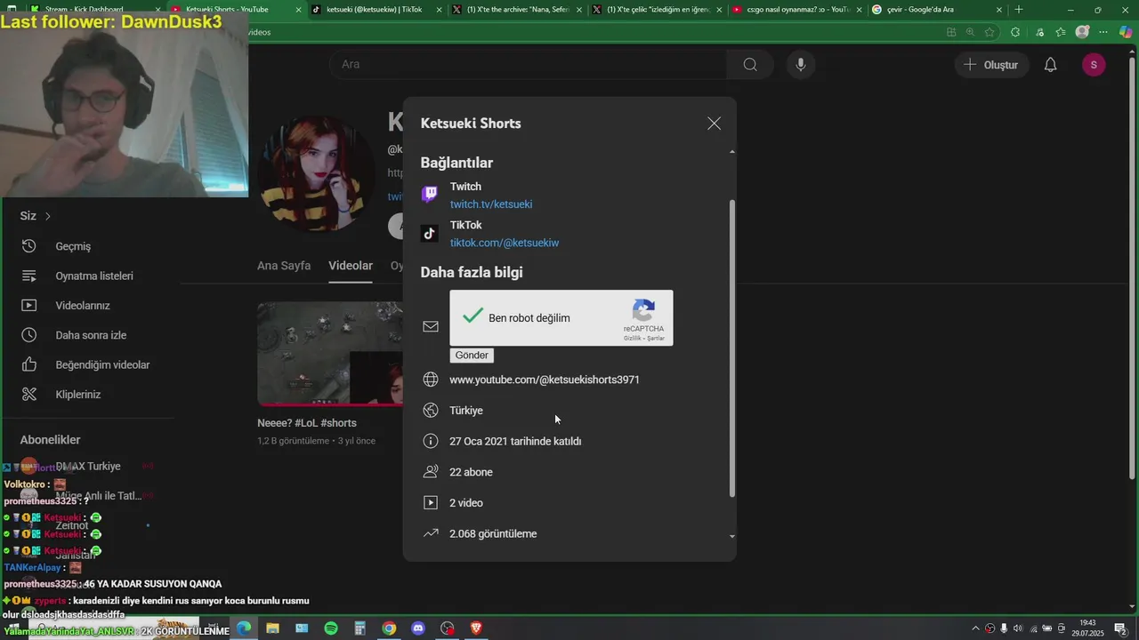The width and height of the screenshot is (1139, 640).
Task: Select the Videolar channel tab
Action: pyautogui.click(x=351, y=266)
